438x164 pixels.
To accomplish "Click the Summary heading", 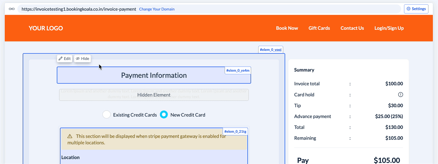I will pos(304,70).
